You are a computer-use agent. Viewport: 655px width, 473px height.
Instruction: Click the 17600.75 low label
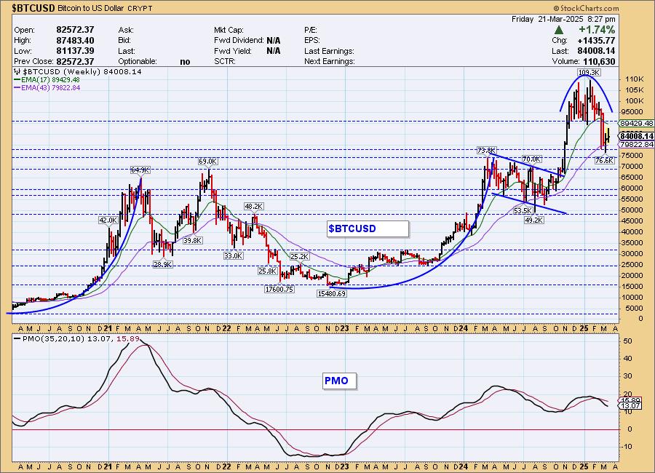pos(279,289)
